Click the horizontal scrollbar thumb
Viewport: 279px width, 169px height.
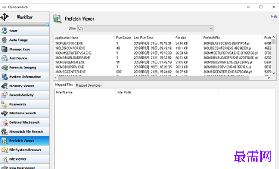tap(154, 78)
